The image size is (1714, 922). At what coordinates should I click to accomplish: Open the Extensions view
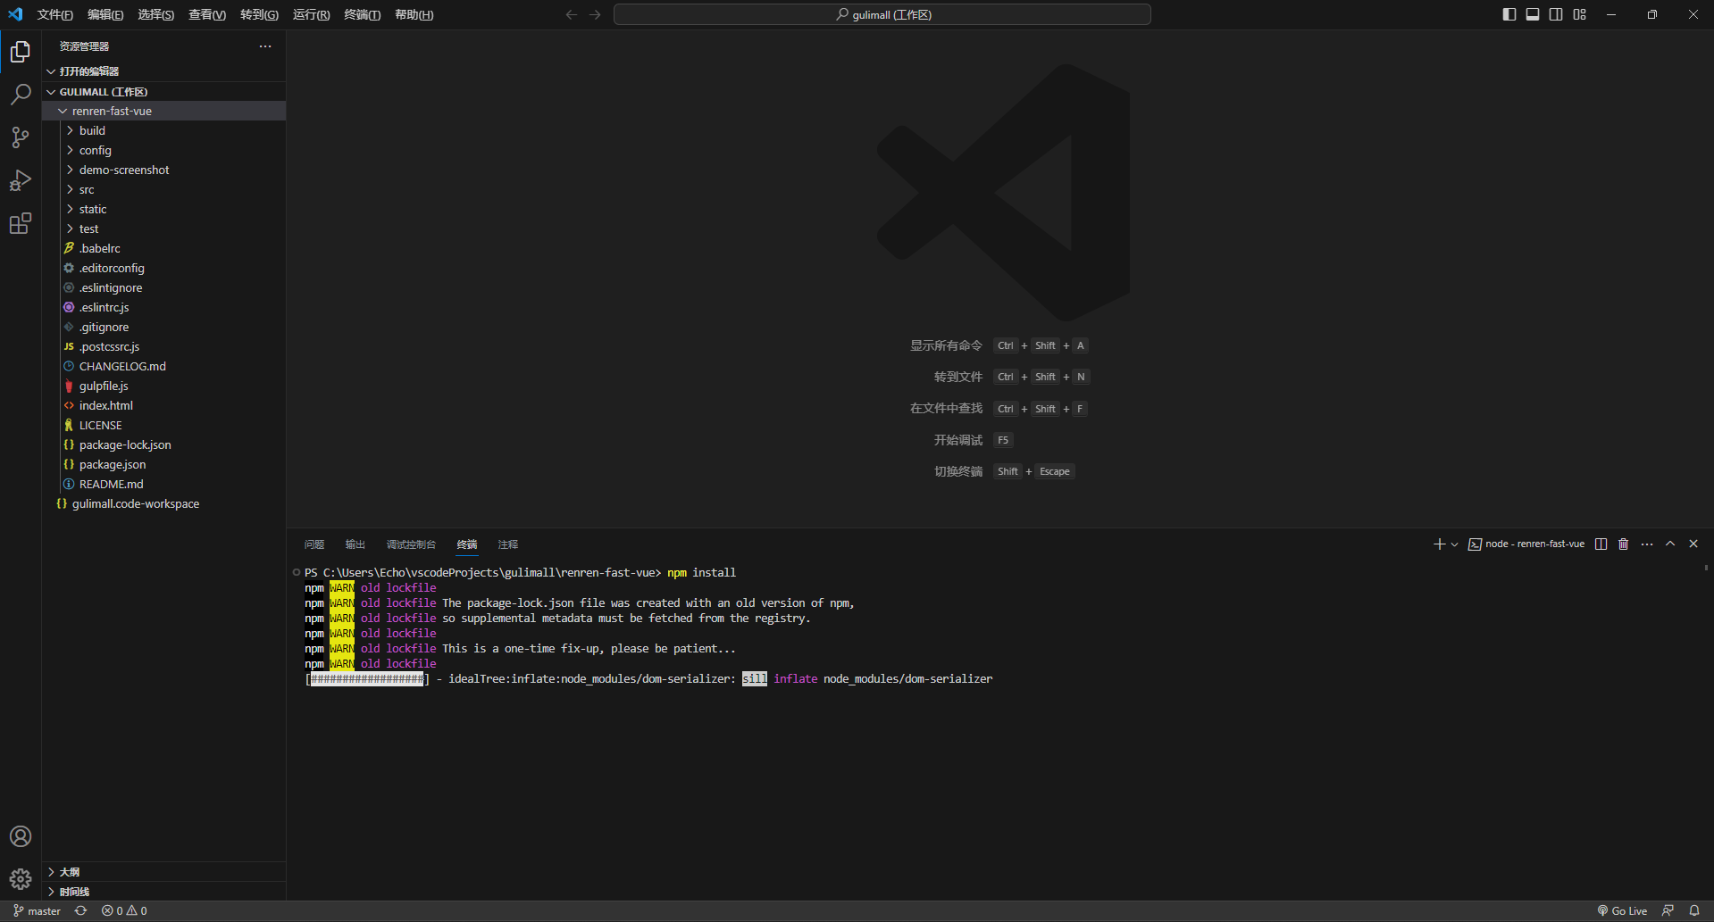click(21, 223)
